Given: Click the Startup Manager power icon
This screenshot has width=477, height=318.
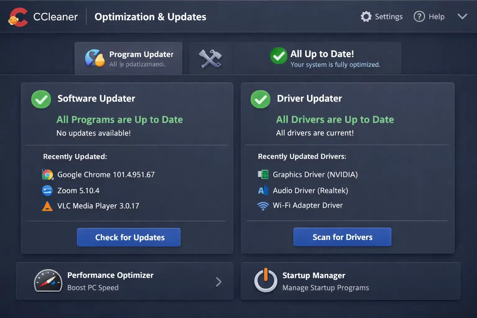Looking at the screenshot, I should tap(266, 281).
